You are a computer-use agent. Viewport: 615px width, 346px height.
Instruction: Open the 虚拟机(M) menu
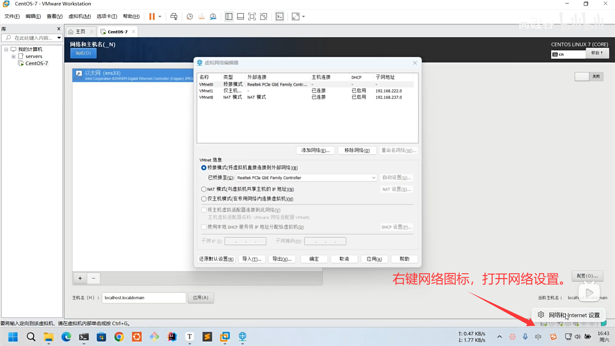(79, 16)
